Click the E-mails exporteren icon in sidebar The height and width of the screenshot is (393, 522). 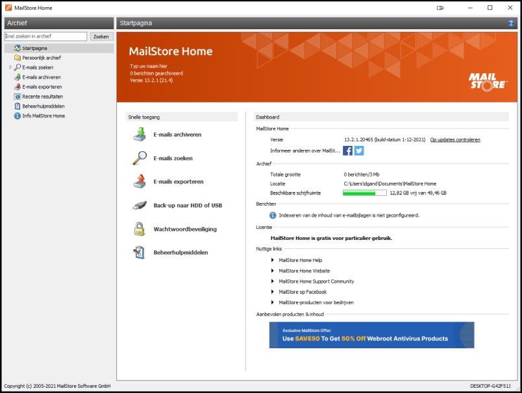click(18, 87)
